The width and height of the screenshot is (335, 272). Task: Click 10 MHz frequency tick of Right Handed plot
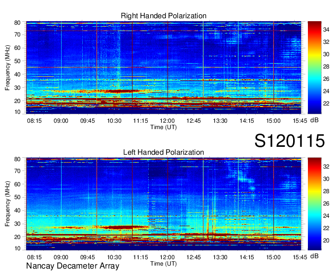[17, 112]
